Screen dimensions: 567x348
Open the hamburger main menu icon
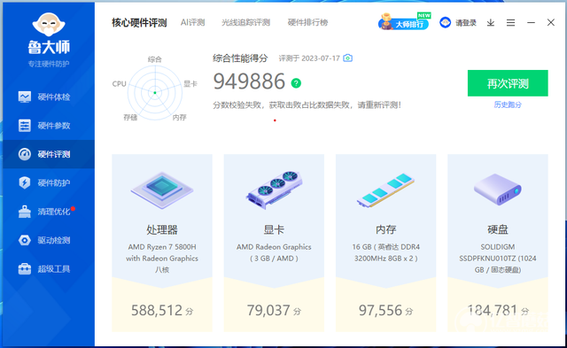510,23
